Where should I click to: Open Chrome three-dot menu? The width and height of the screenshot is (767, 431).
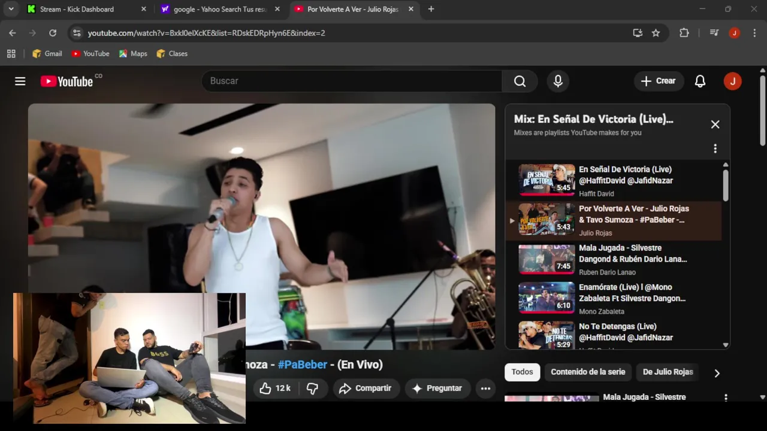754,33
